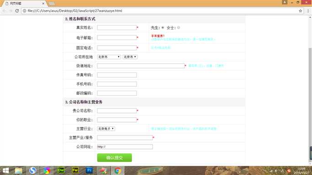The height and width of the screenshot is (175, 312).
Task: Select the 女士 radio button
Action: click(179, 28)
